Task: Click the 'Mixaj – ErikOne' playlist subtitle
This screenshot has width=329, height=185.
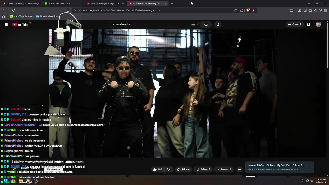Action: pyautogui.click(x=273, y=170)
